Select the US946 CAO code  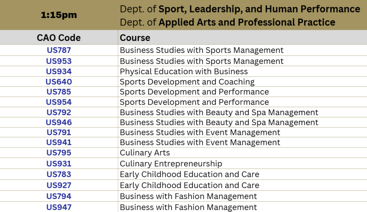pyautogui.click(x=59, y=123)
